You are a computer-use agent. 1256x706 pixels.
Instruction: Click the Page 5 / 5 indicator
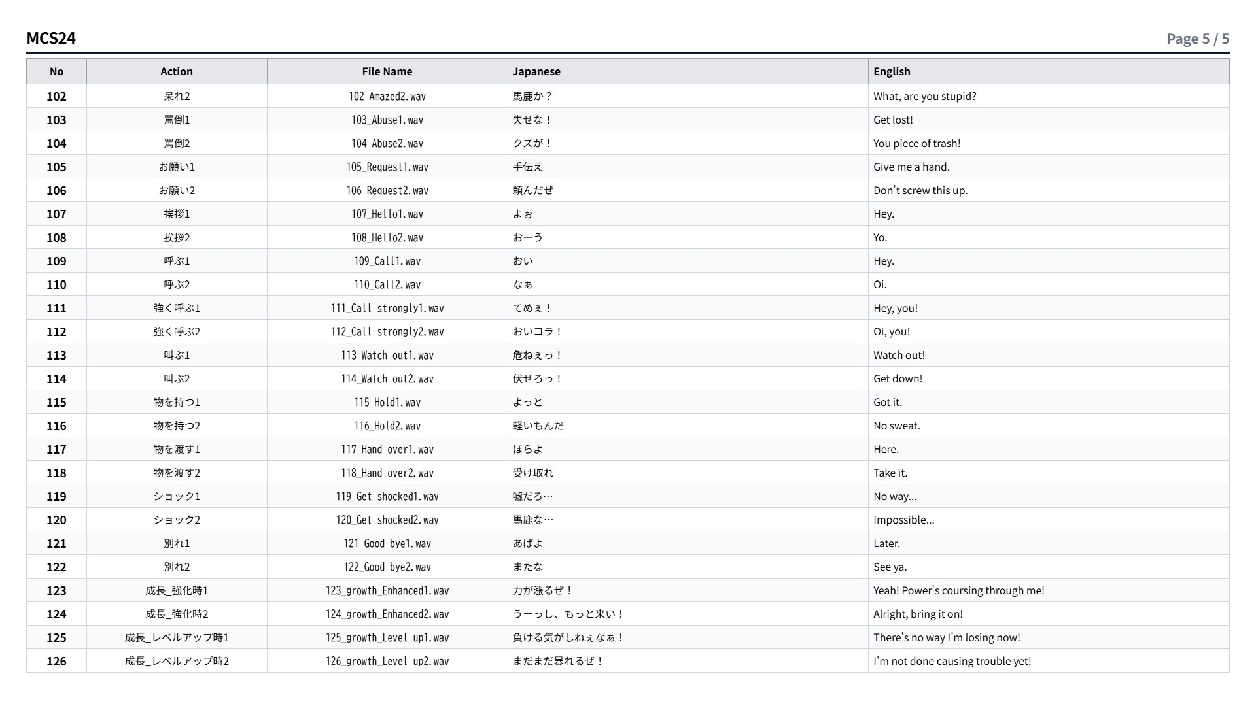[x=1198, y=39]
